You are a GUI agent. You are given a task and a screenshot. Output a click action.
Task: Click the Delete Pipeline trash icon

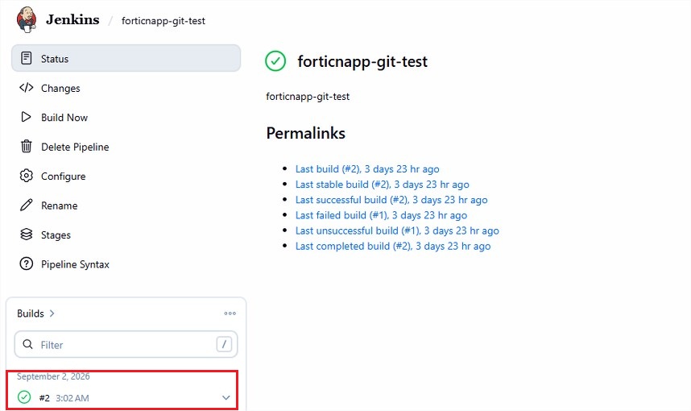coord(27,147)
